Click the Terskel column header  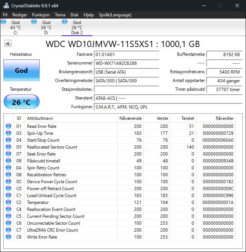click(183, 118)
